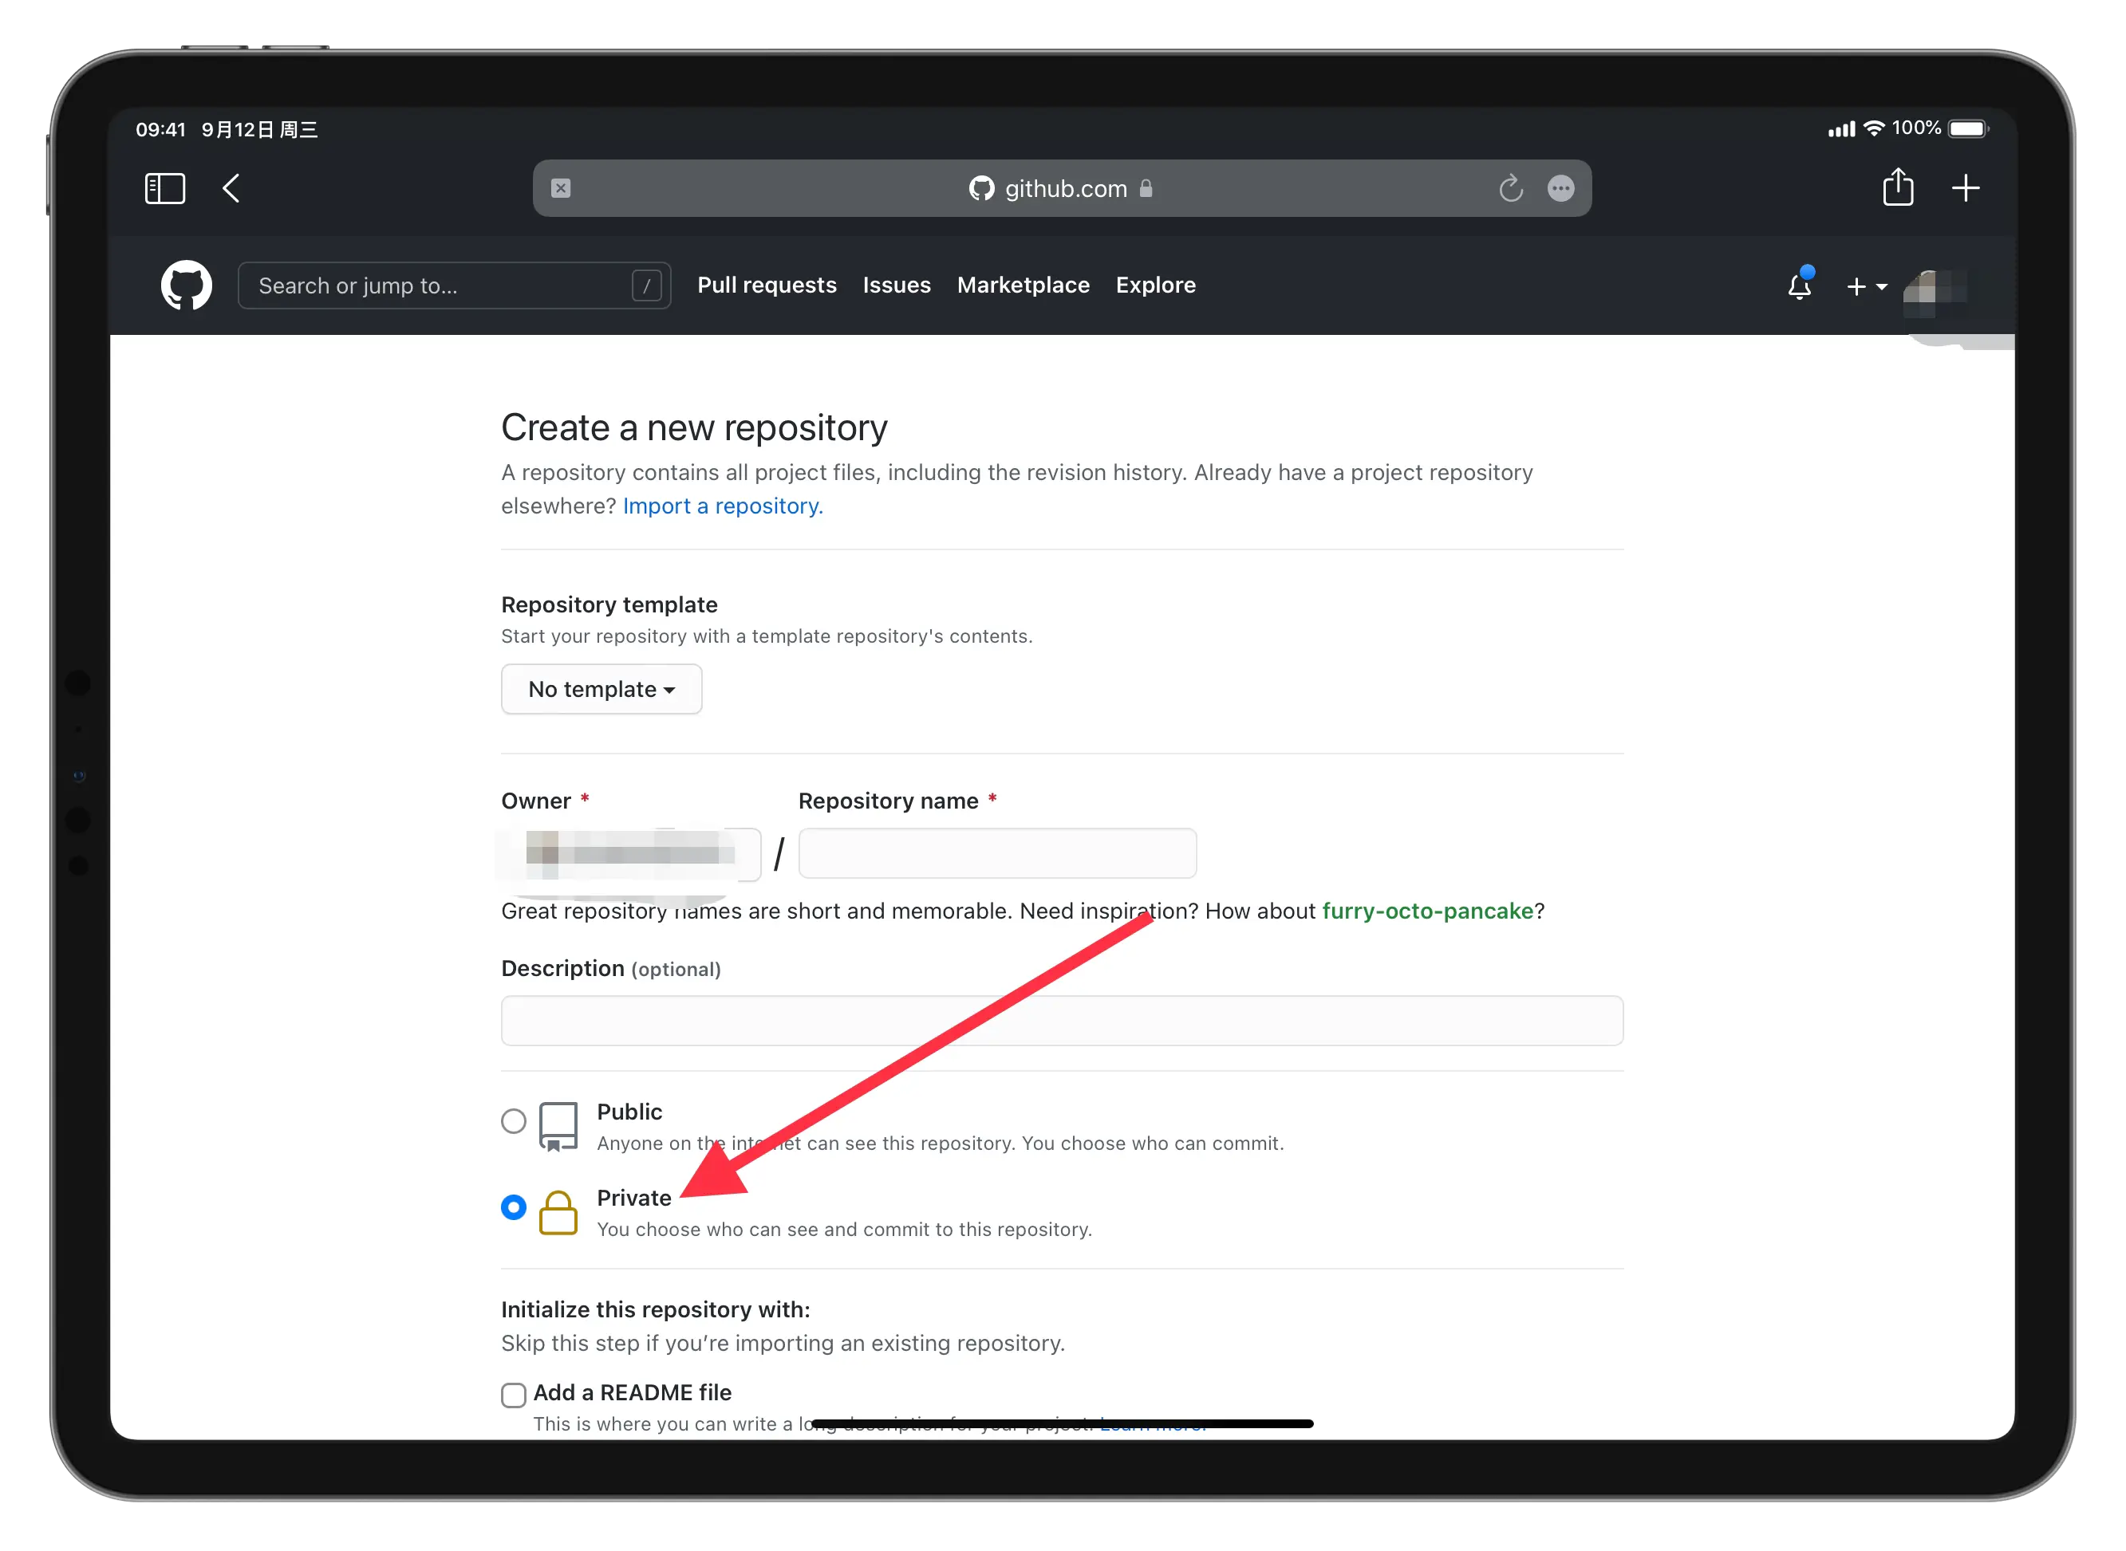The image size is (2126, 1551).
Task: Expand the No template dropdown
Action: pyautogui.click(x=602, y=689)
